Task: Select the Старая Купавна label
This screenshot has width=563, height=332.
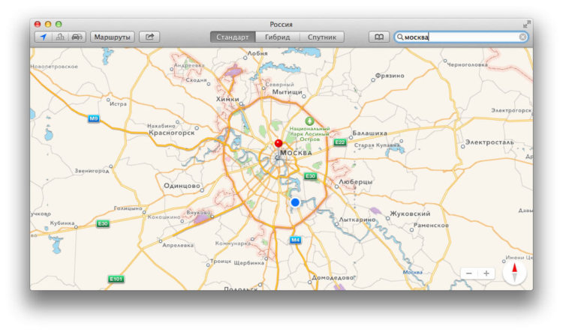Action: 377,145
